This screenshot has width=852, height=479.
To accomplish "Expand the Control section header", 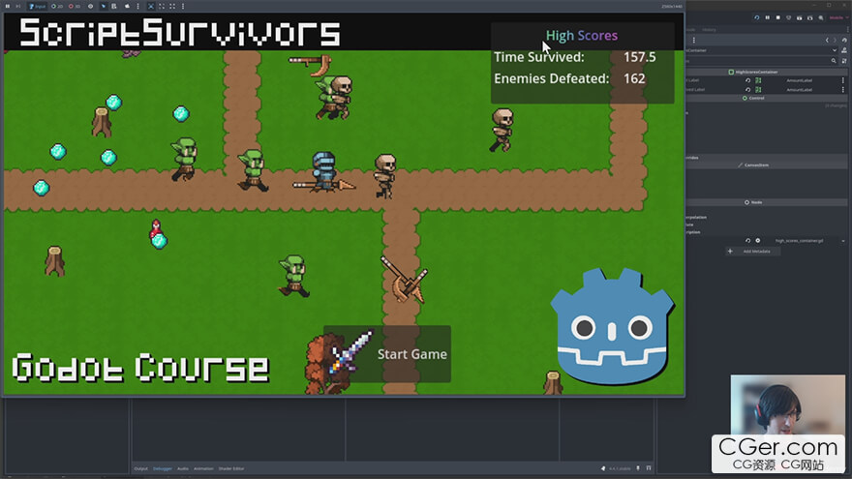I will click(766, 99).
